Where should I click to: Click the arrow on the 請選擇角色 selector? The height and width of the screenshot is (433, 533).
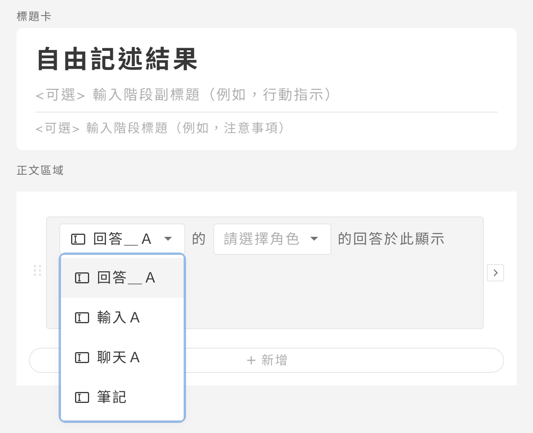(x=314, y=239)
